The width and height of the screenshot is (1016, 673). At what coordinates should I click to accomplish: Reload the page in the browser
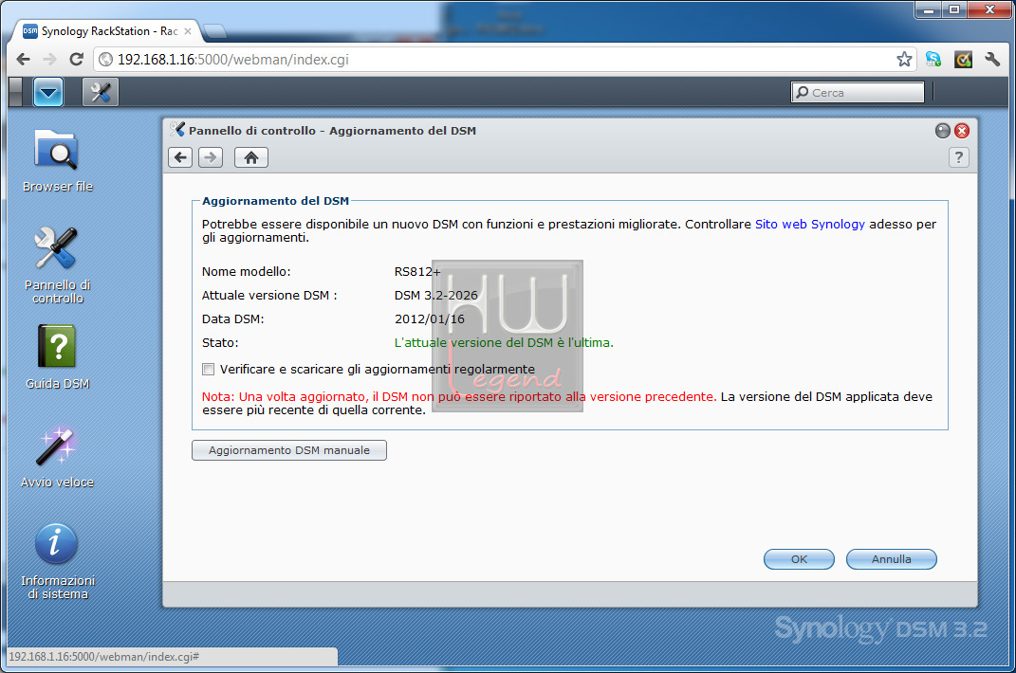77,60
